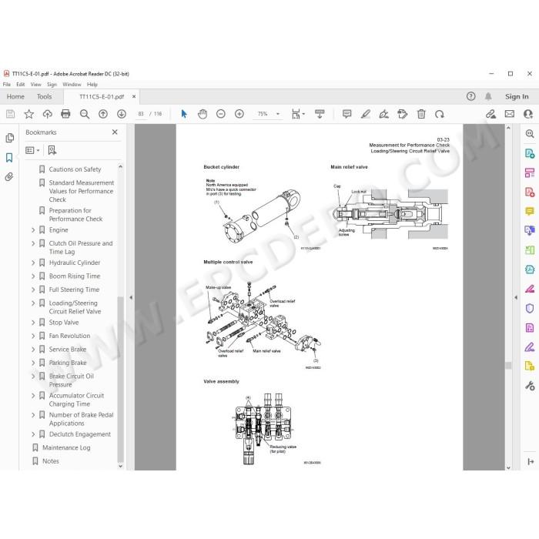
Task: Open the Notes bookmark
Action: [51, 461]
